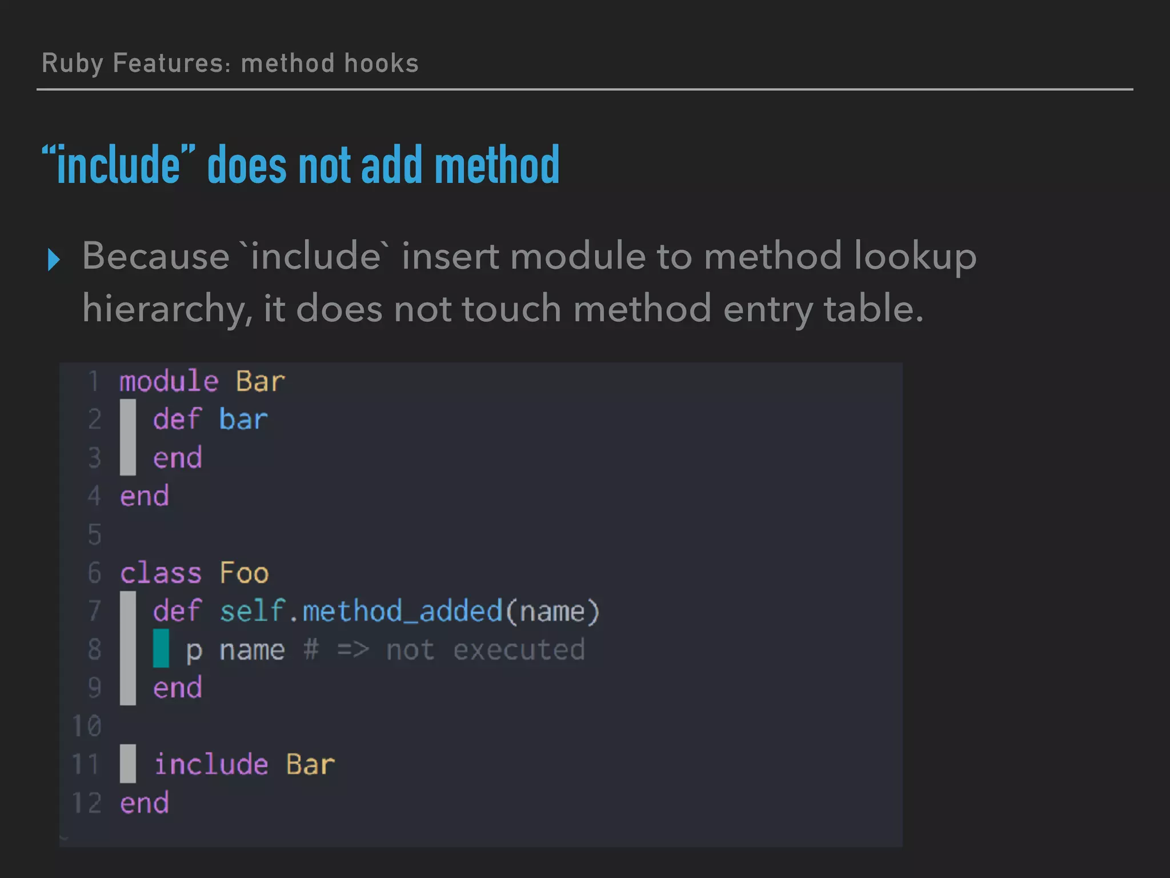1170x878 pixels.
Task: Click the 'Ruby Features: method hooks' header
Action: click(x=230, y=63)
